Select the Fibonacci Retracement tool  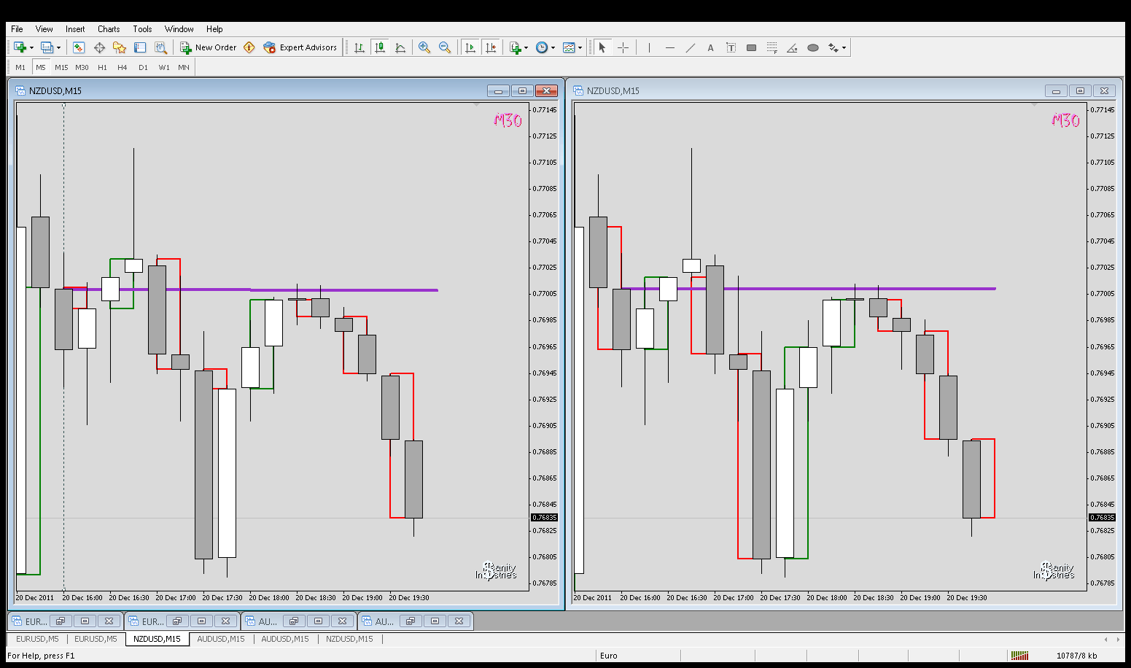[x=772, y=47]
